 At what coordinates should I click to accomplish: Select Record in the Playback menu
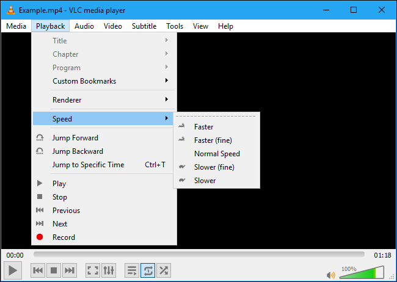[x=104, y=237]
